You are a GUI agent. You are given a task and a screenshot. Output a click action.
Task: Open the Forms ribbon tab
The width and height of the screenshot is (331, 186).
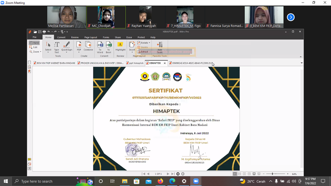(106, 37)
